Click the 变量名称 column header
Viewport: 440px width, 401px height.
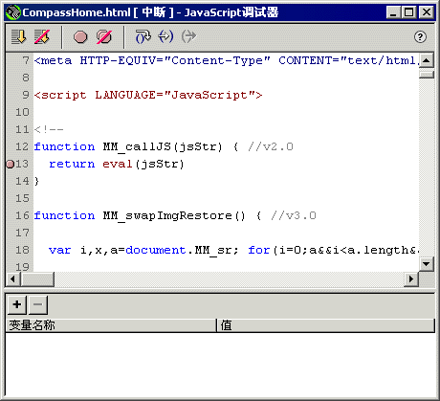point(111,325)
